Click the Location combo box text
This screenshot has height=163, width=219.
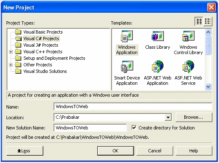109,118
